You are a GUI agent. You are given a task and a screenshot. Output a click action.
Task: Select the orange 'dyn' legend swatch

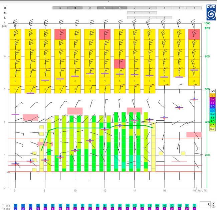[x=213, y=95]
